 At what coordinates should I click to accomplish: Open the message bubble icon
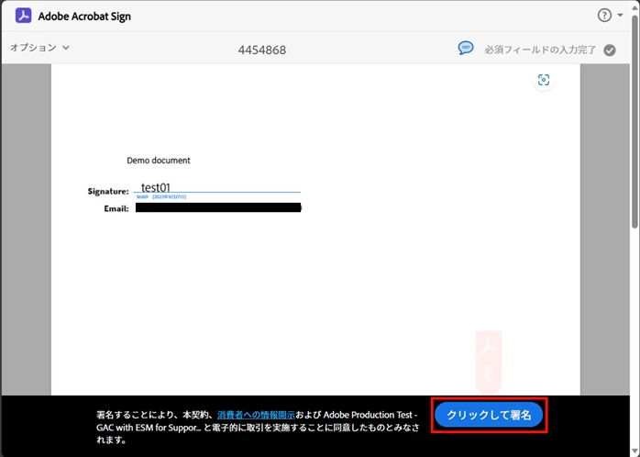(x=466, y=49)
